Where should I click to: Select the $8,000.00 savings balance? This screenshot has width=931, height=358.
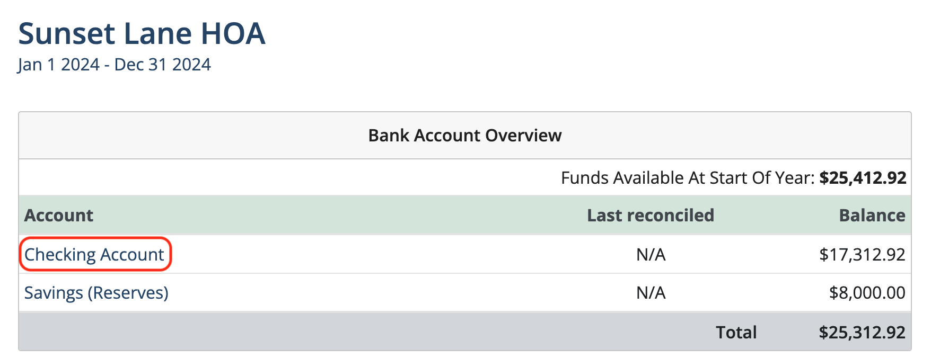(x=867, y=293)
